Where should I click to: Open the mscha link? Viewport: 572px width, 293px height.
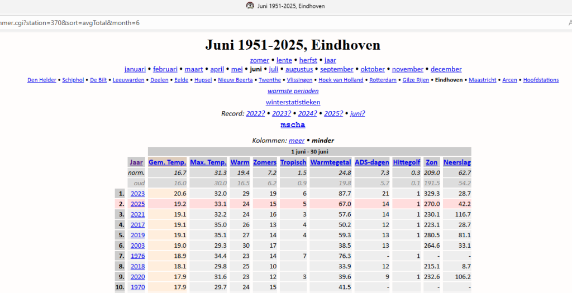(x=293, y=124)
